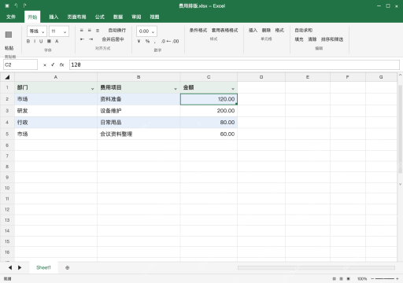Click the .0 decimal places icon
This screenshot has height=283, width=403.
coord(164,41)
